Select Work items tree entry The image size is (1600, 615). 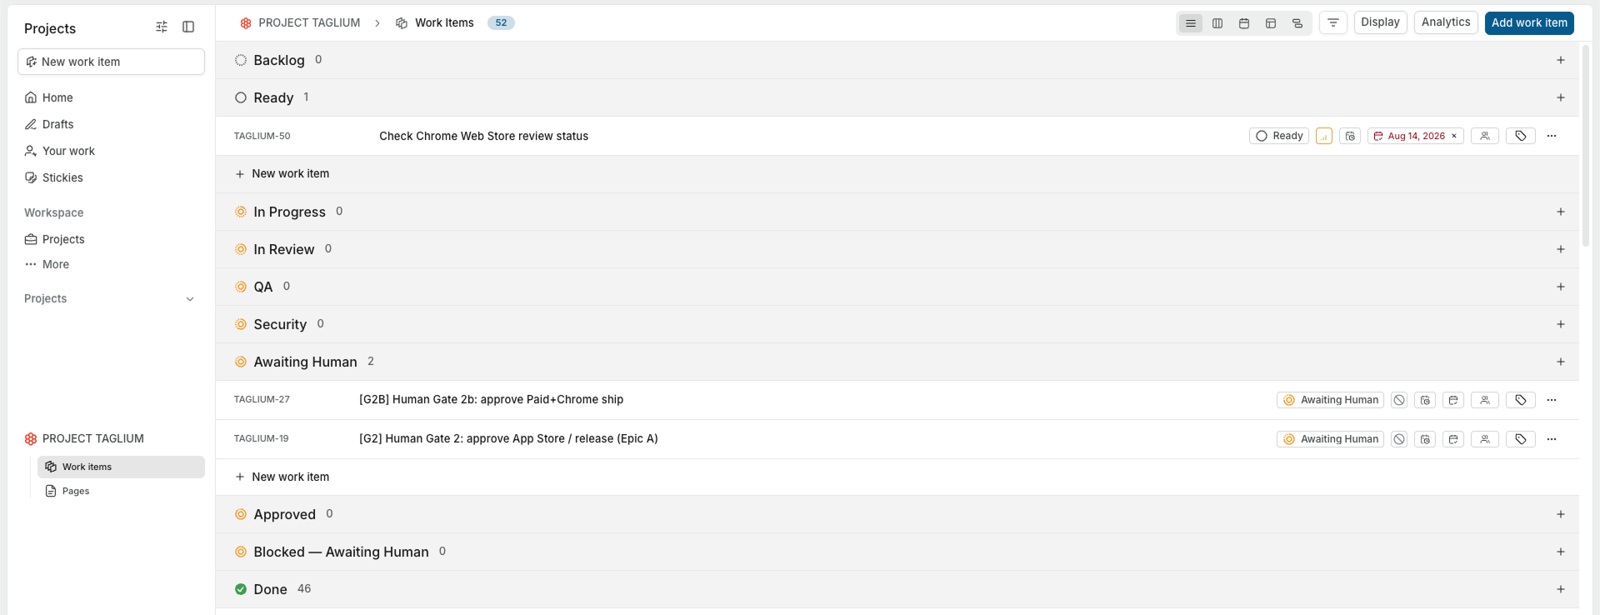121,467
